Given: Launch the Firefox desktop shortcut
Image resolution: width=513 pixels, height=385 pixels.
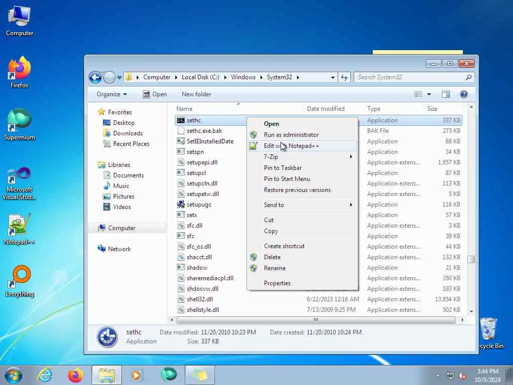Looking at the screenshot, I should 20,73.
